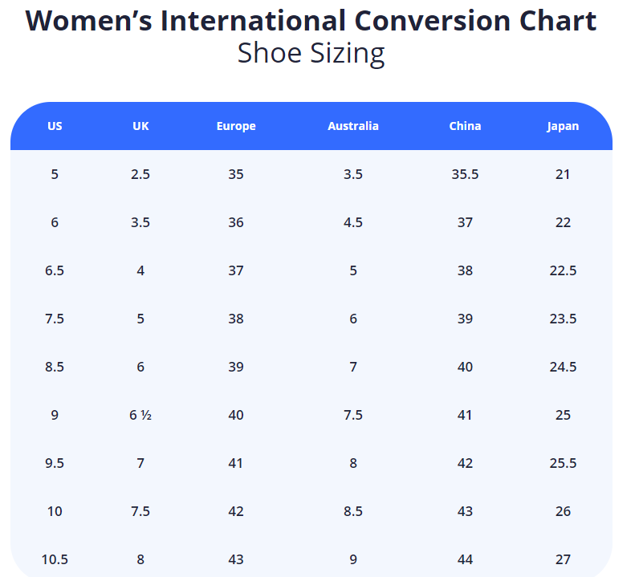Screen dimensions: 635x577
Task: Click the China column header
Action: 465,126
